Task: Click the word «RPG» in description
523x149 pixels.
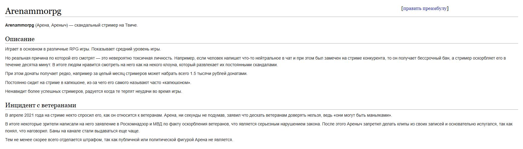Action: [x=74, y=49]
